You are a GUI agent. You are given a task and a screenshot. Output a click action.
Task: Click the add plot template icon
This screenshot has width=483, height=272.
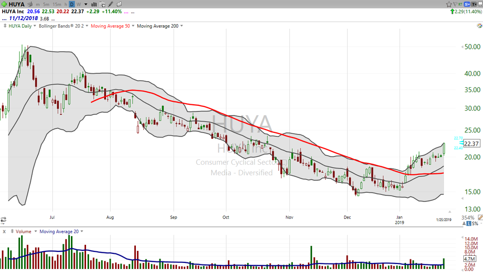point(102,5)
